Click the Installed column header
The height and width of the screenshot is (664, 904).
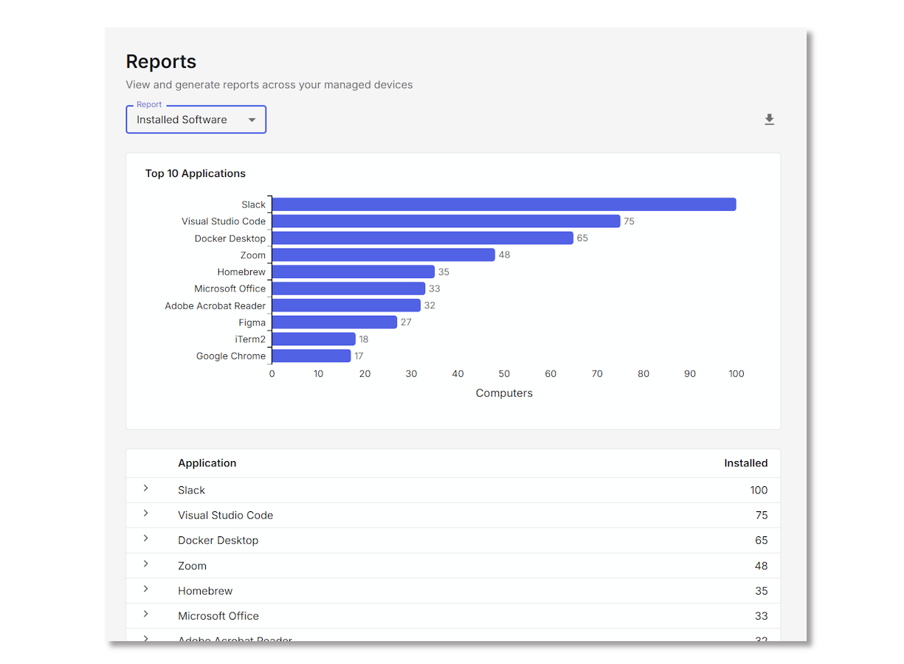pyautogui.click(x=746, y=463)
